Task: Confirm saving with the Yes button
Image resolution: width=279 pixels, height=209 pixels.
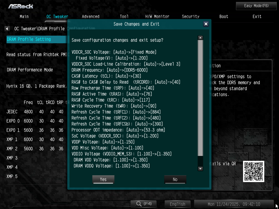Action: 103,179
